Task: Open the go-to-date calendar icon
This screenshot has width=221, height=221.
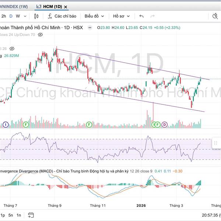Action: click(x=31, y=215)
